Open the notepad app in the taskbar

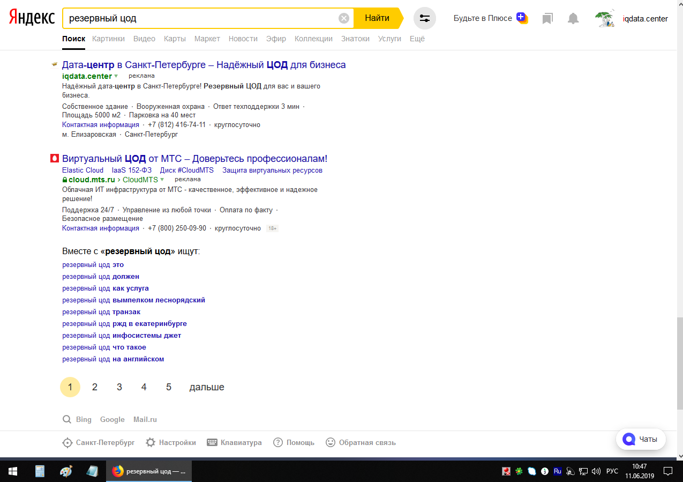point(92,471)
